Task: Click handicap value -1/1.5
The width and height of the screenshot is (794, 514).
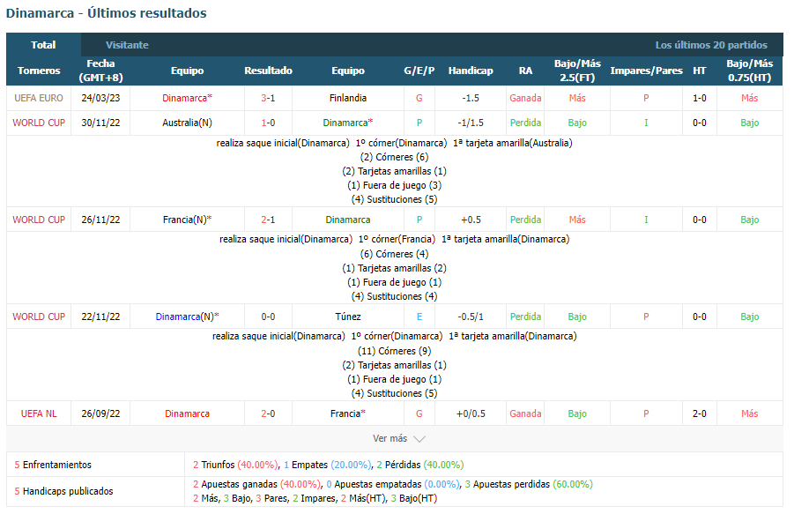Action: (471, 123)
